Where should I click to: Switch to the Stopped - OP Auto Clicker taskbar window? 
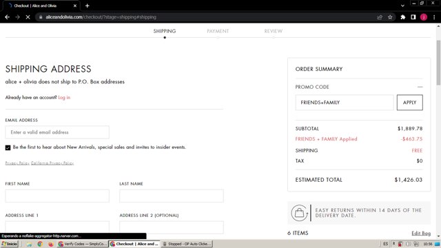(187, 244)
